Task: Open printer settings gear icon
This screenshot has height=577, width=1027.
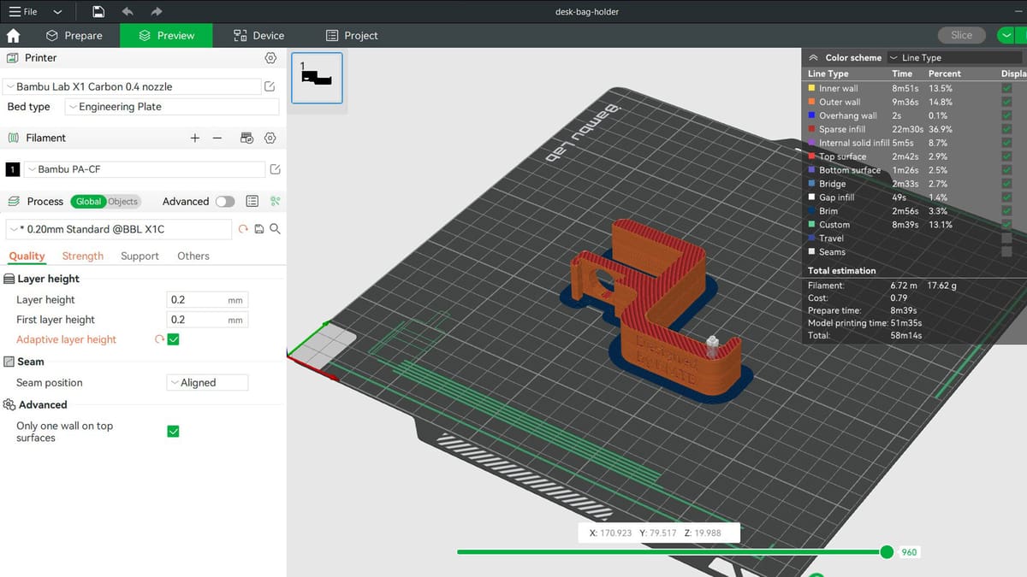Action: coord(270,58)
